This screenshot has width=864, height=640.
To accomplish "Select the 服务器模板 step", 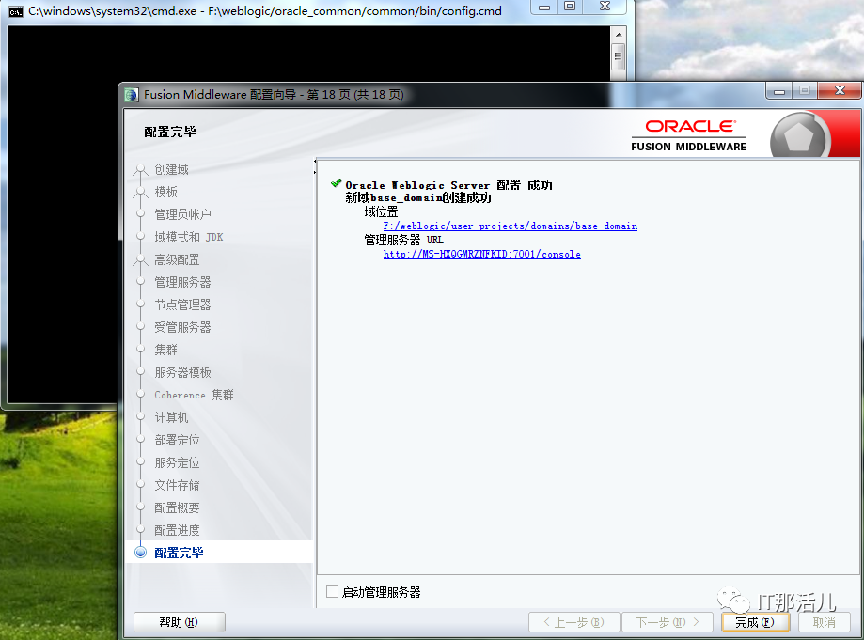I will 182,372.
